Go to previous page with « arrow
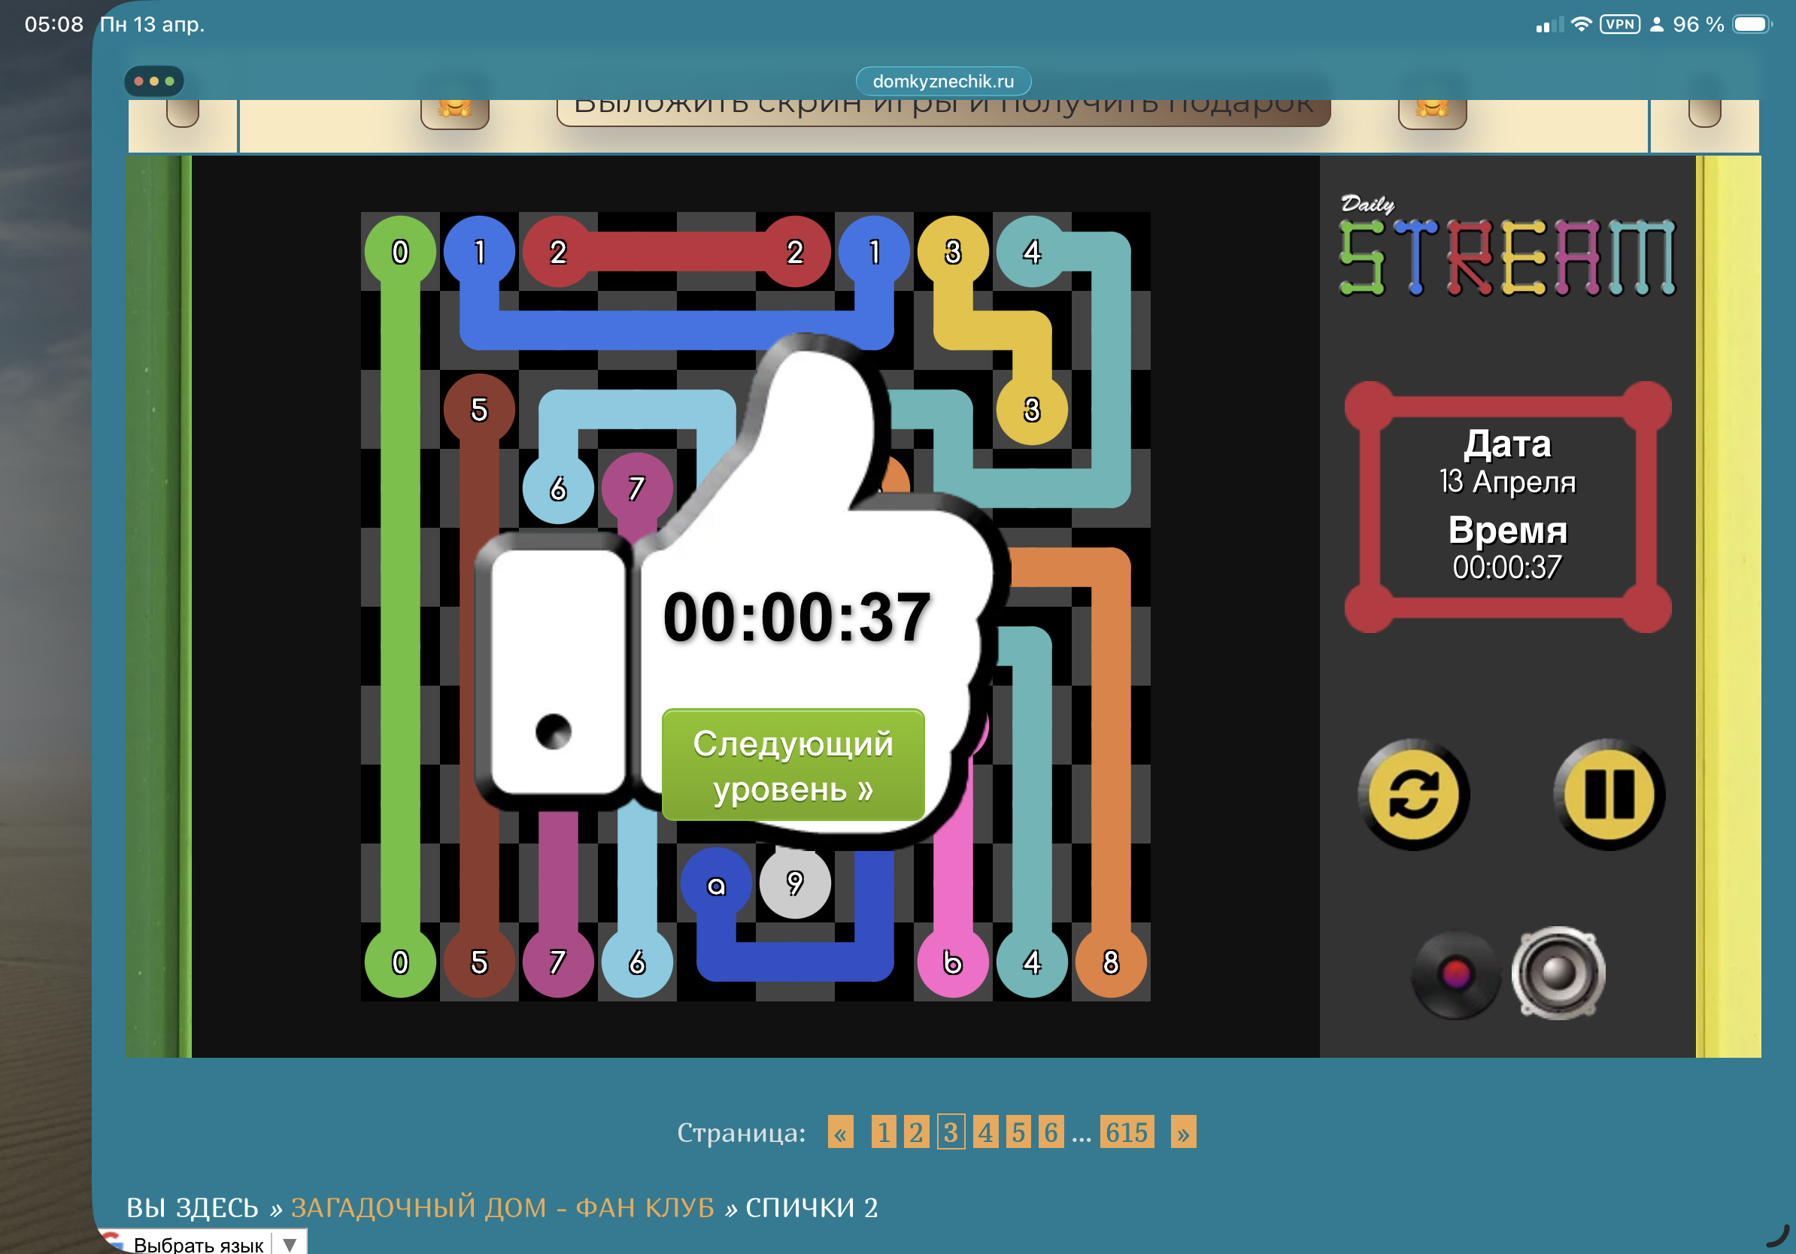This screenshot has width=1796, height=1254. click(840, 1132)
